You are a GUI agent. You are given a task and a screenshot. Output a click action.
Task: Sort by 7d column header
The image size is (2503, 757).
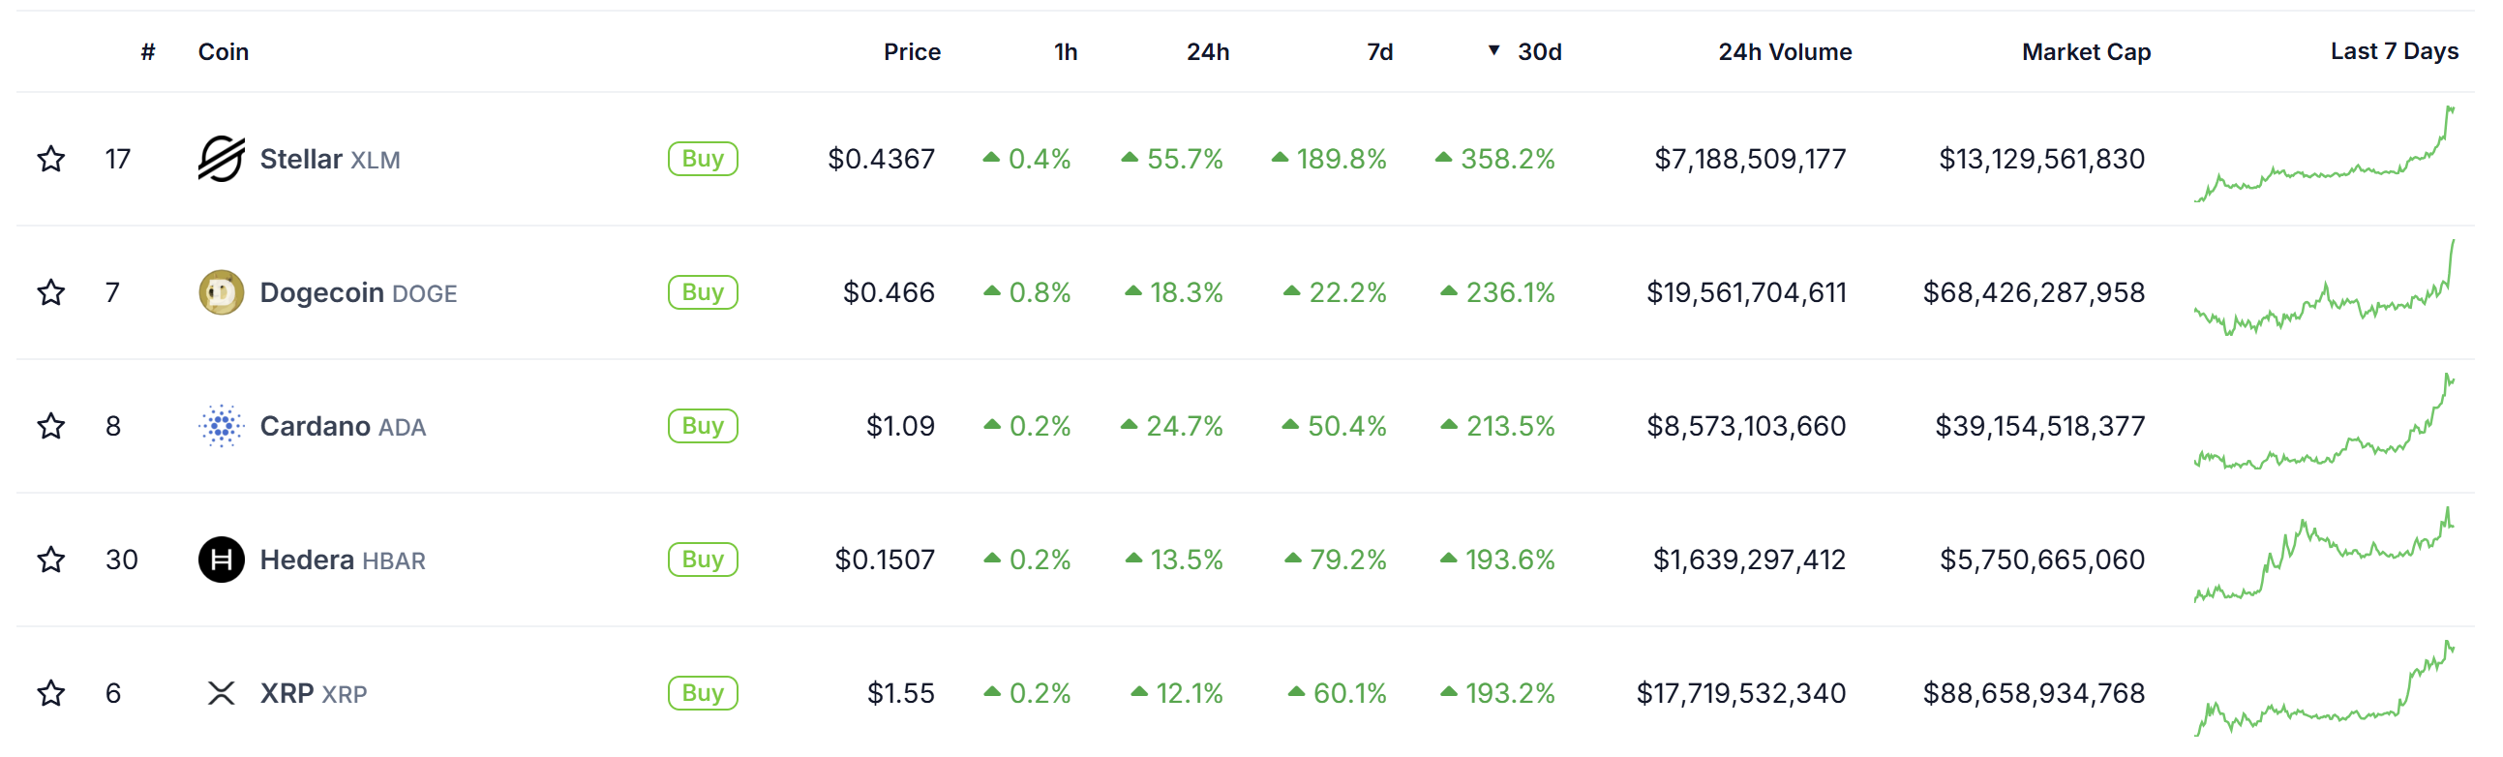tap(1379, 51)
